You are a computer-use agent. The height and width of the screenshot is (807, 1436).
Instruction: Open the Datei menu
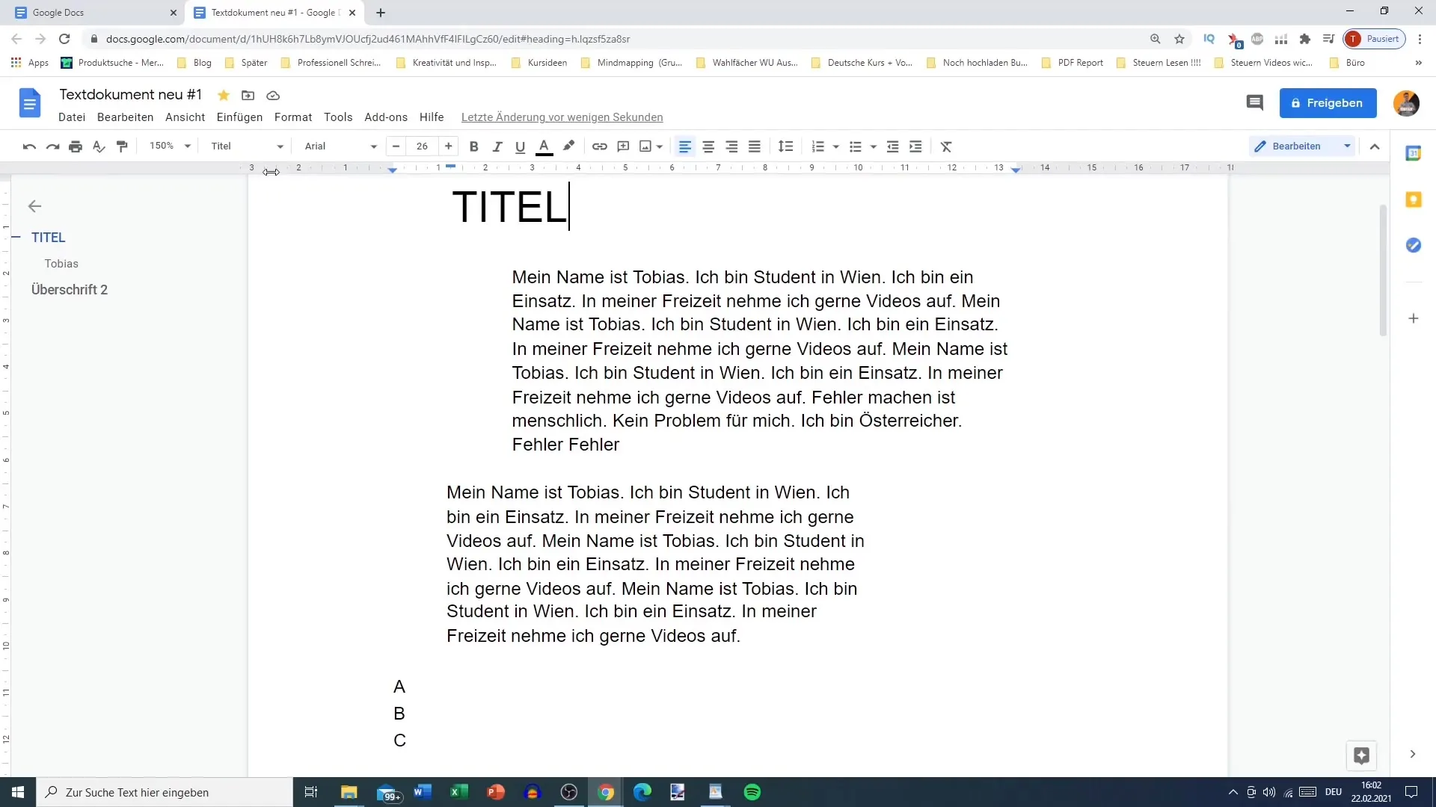click(x=72, y=117)
